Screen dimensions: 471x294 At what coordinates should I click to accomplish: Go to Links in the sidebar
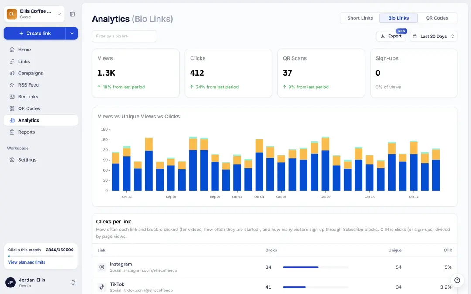point(41,61)
